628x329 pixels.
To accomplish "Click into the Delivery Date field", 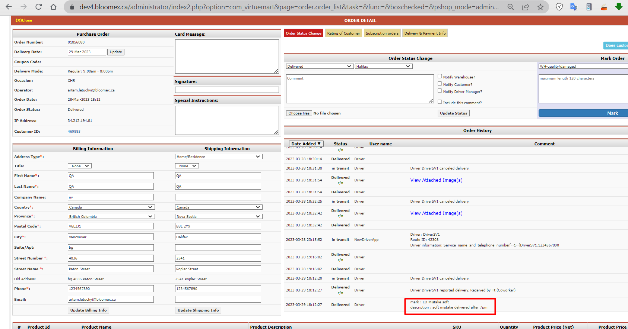I will 87,52.
